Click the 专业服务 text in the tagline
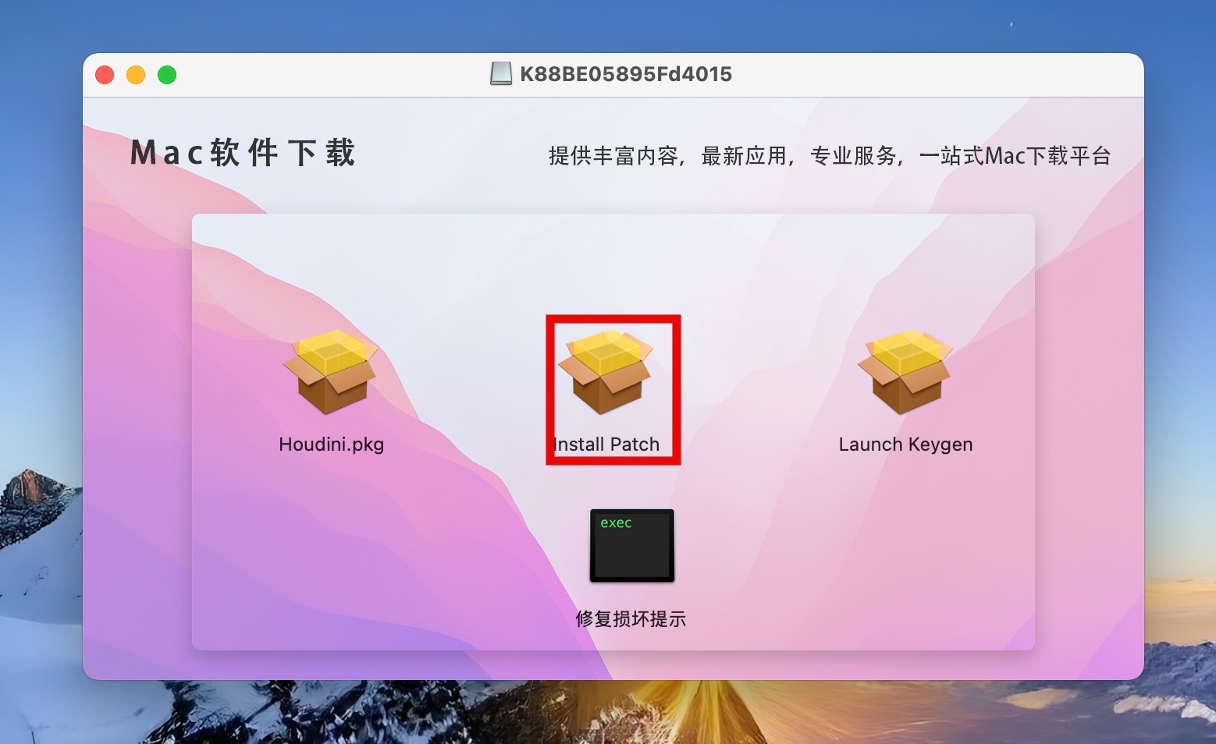Image resolution: width=1216 pixels, height=744 pixels. point(853,156)
